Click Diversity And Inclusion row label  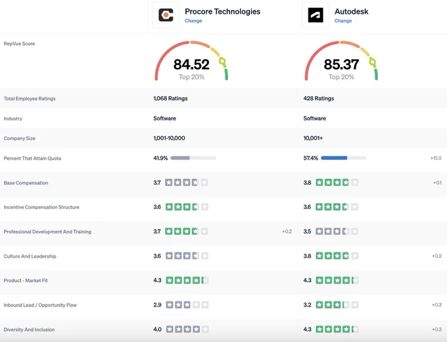click(x=29, y=330)
